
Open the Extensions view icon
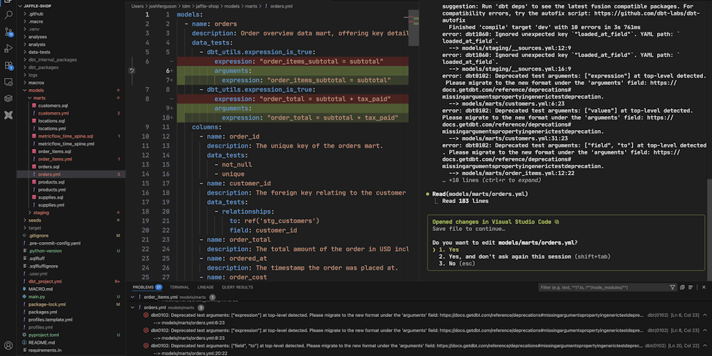pos(8,65)
